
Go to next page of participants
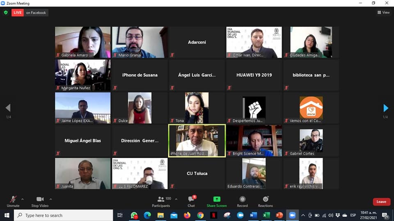[x=385, y=108]
